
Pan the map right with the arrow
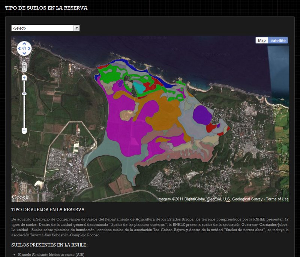(30, 49)
